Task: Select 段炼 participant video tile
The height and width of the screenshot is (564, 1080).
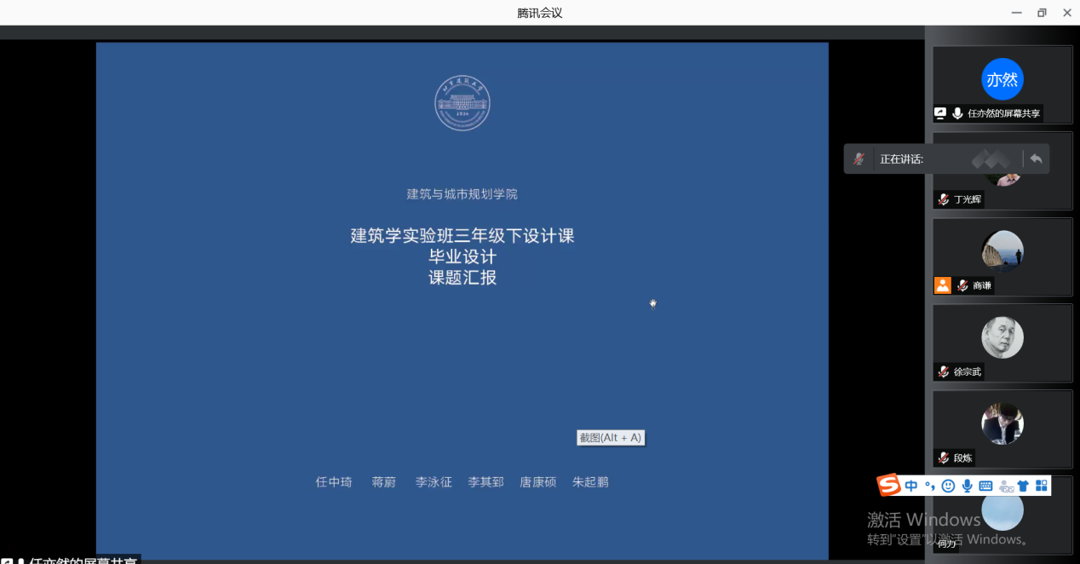Action: click(1002, 424)
